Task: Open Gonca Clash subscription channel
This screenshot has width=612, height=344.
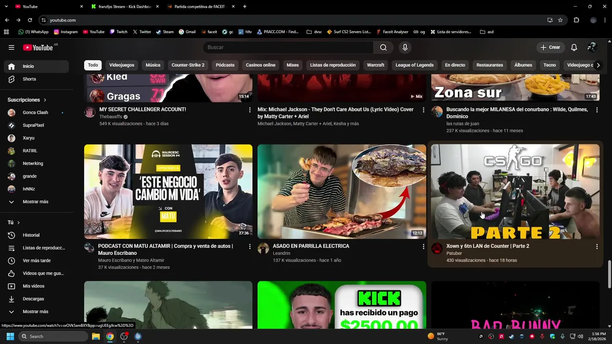Action: [36, 113]
